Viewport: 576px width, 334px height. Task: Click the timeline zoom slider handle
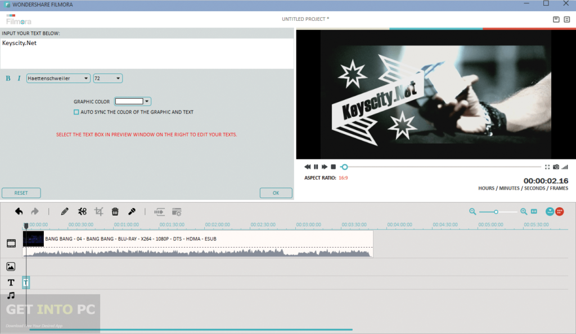point(496,212)
